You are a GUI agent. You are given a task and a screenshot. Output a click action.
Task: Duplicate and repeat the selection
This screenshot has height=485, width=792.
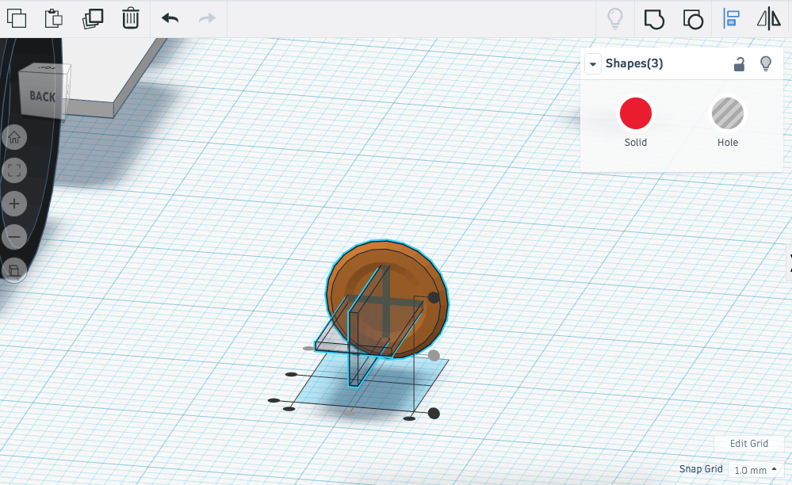tap(93, 19)
